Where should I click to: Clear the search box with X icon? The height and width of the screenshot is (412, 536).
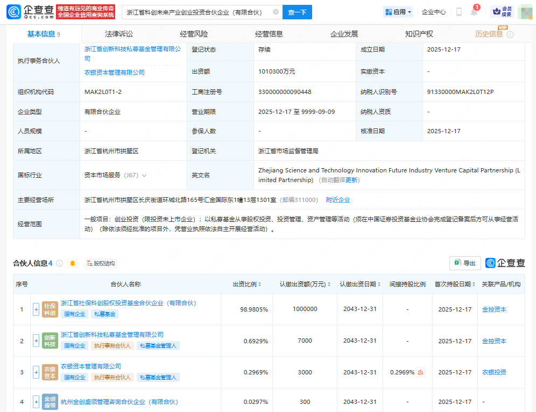(x=276, y=12)
